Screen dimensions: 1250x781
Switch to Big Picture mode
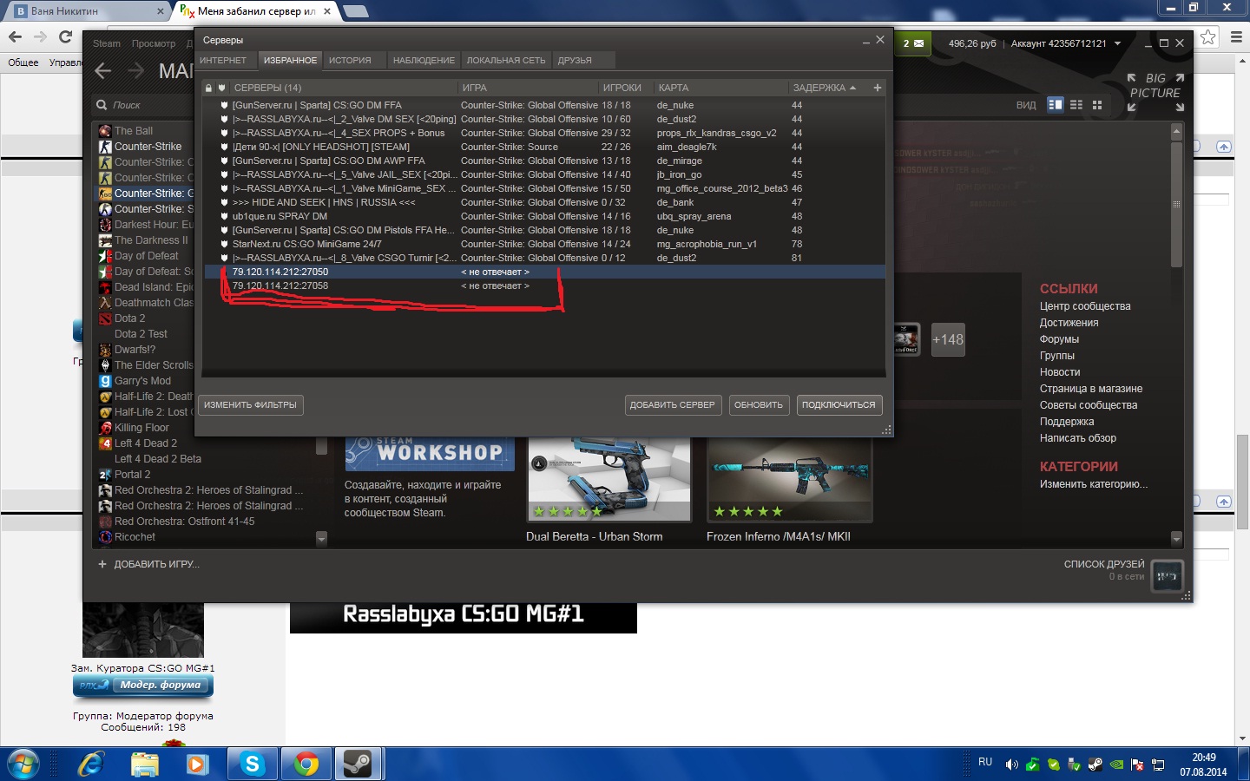tap(1155, 92)
